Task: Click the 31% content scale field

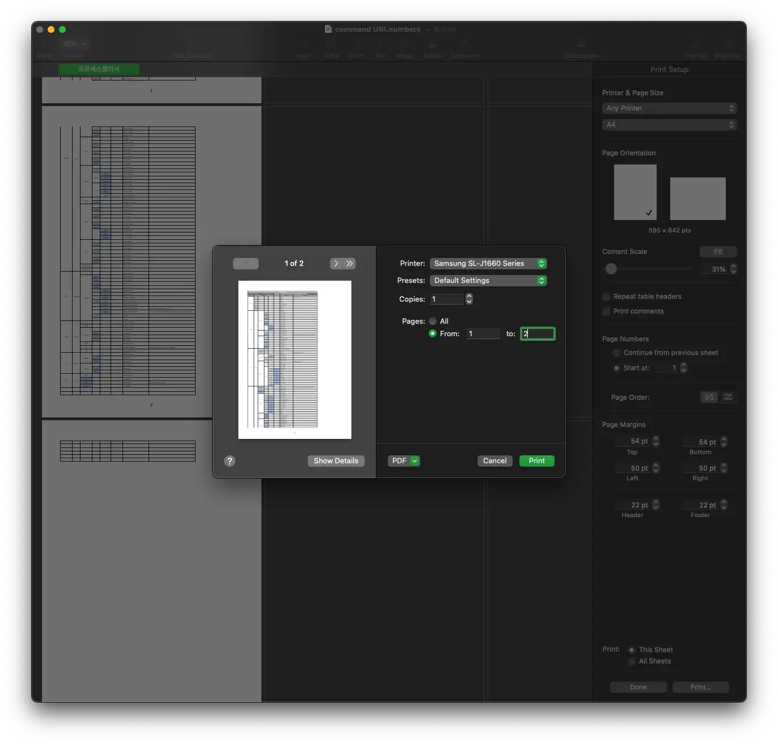Action: (x=714, y=269)
